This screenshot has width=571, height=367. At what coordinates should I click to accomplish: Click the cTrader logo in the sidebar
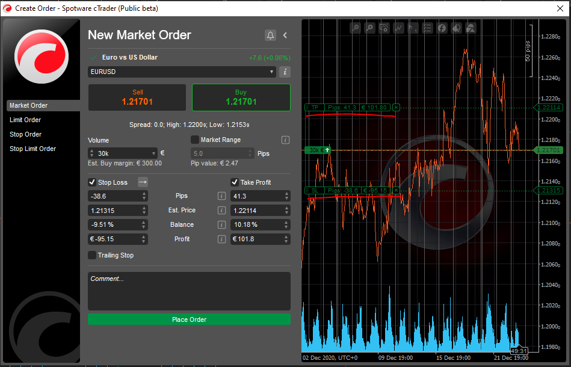click(x=42, y=56)
